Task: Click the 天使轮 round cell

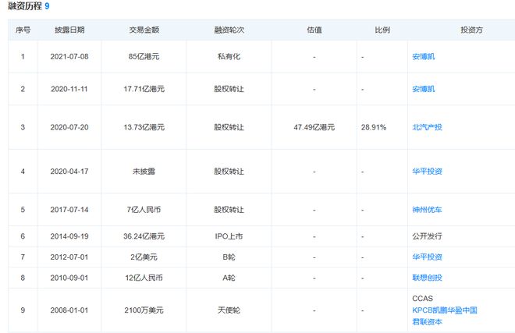Action: pyautogui.click(x=229, y=310)
